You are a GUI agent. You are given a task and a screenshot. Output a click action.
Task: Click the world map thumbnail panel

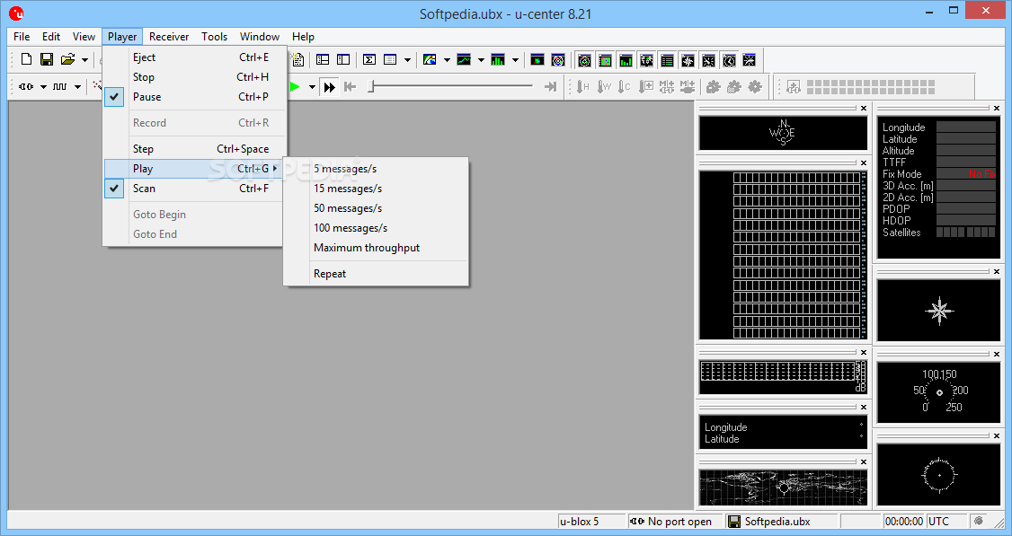tap(783, 487)
